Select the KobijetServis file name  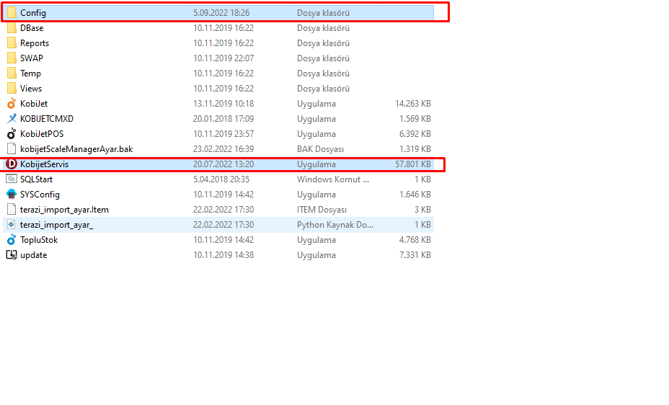45,164
